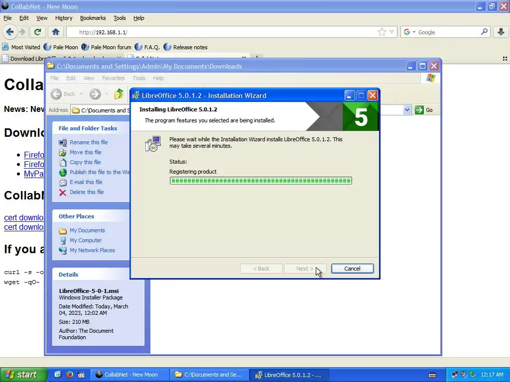The image size is (510, 382).
Task: Click the first Quick Launch icon
Action: tap(58, 375)
